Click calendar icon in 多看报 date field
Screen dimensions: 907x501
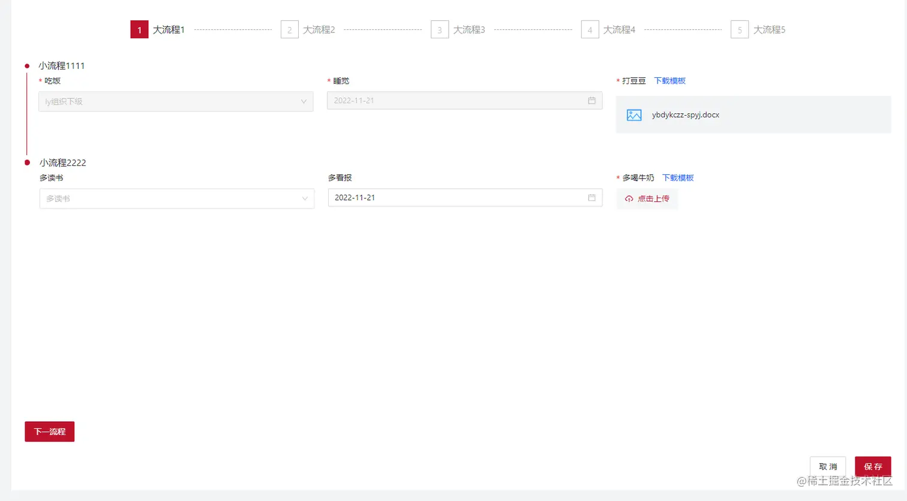[591, 198]
